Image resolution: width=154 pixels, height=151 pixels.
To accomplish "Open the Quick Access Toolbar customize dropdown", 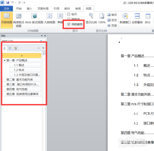I will (24, 2).
